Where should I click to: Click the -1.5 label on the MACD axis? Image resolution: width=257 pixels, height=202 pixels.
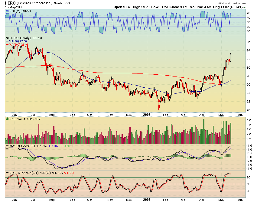pyautogui.click(x=249, y=169)
